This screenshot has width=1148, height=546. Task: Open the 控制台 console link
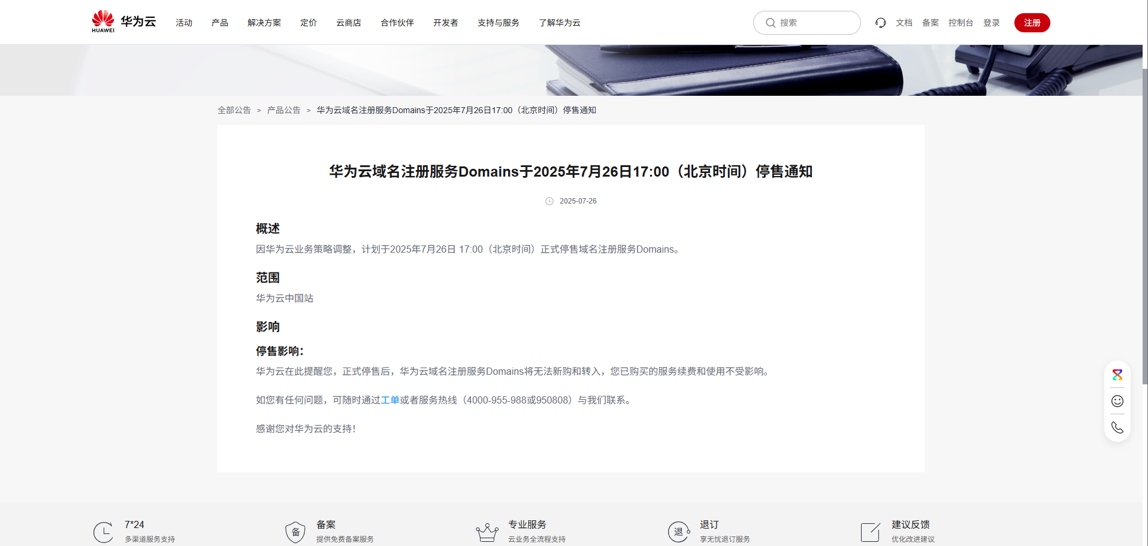pos(961,22)
